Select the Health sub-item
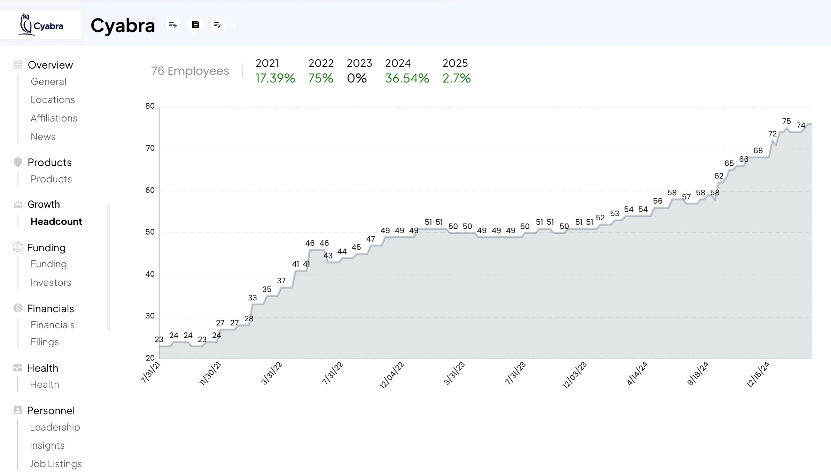The height and width of the screenshot is (472, 831). point(45,384)
